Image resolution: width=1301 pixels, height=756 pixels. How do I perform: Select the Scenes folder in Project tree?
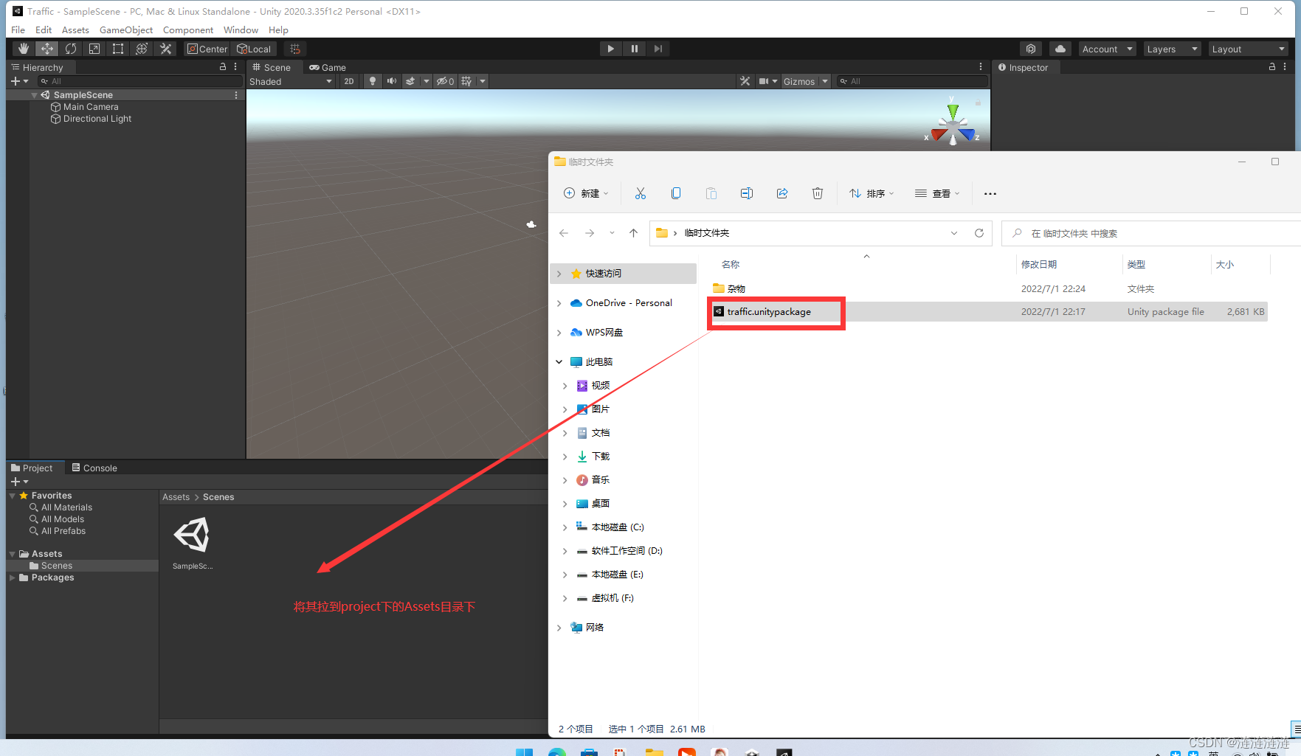click(56, 566)
